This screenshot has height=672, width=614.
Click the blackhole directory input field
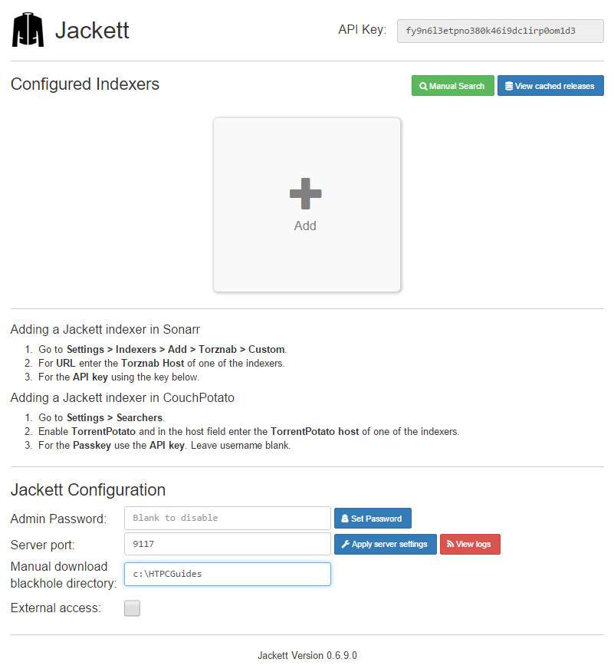(x=227, y=574)
